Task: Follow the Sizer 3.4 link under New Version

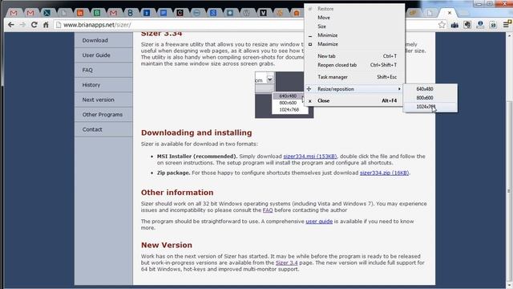Action: (x=287, y=263)
